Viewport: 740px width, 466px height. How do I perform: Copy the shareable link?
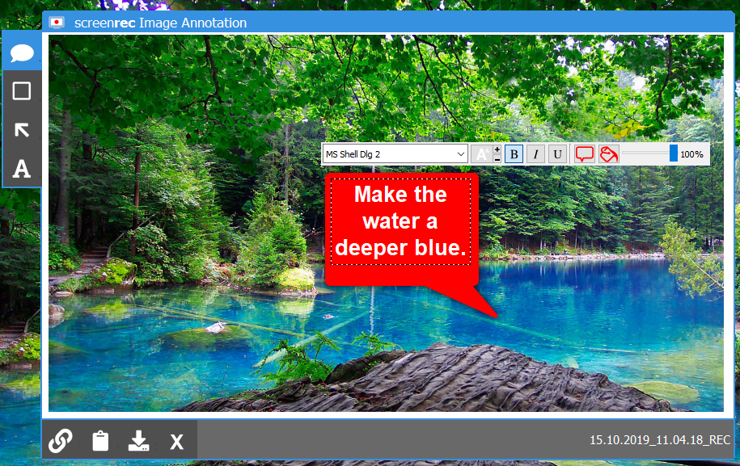(x=60, y=441)
